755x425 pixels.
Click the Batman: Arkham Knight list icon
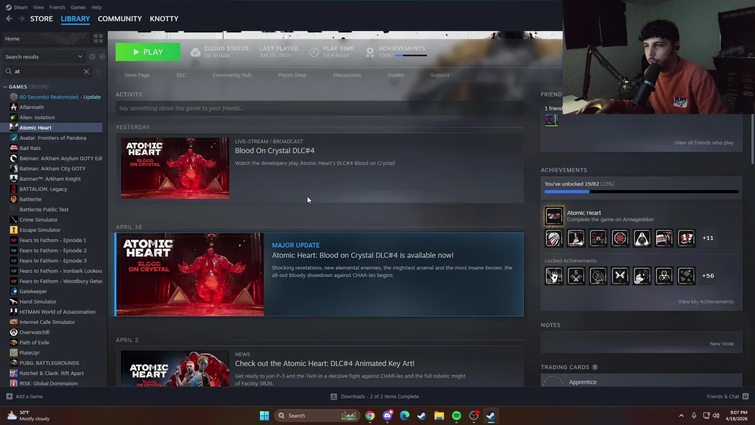[x=14, y=179]
